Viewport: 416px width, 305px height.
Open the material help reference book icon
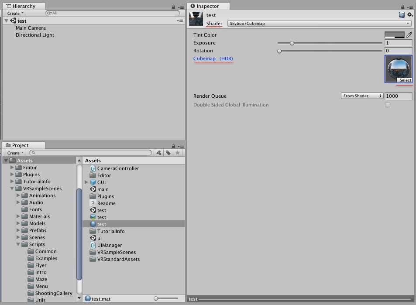click(x=402, y=15)
